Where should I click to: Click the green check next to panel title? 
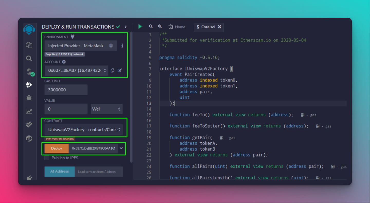(118, 27)
